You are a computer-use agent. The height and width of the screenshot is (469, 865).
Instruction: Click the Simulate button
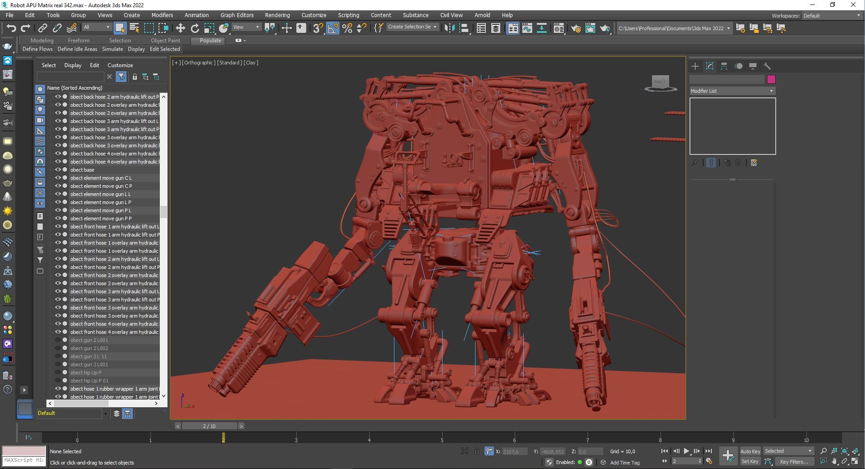pyautogui.click(x=112, y=49)
